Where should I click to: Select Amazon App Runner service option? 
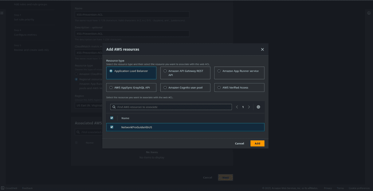click(x=239, y=73)
